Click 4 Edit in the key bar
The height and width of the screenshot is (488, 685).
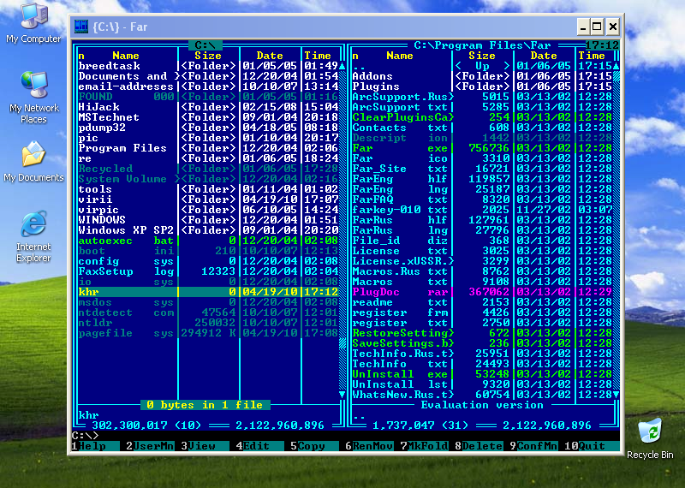point(260,446)
